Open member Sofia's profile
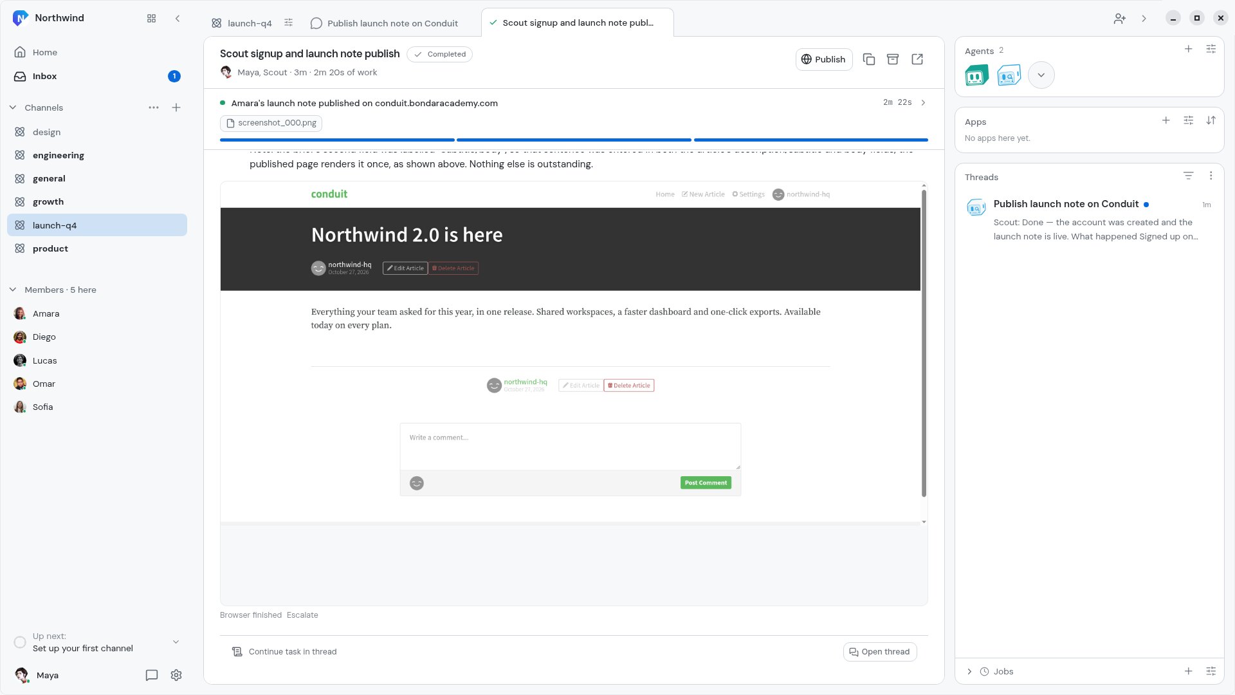The width and height of the screenshot is (1235, 695). coord(97,407)
